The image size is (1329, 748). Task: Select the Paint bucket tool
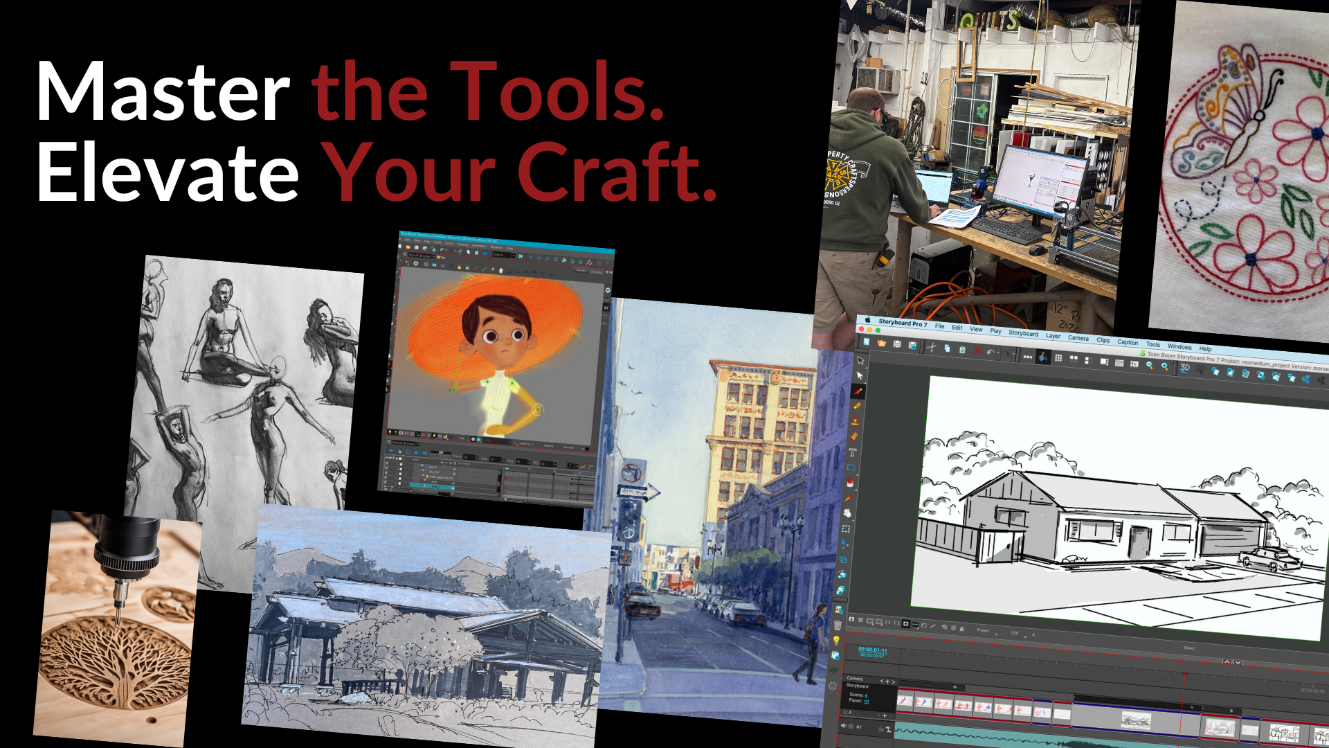(x=850, y=483)
